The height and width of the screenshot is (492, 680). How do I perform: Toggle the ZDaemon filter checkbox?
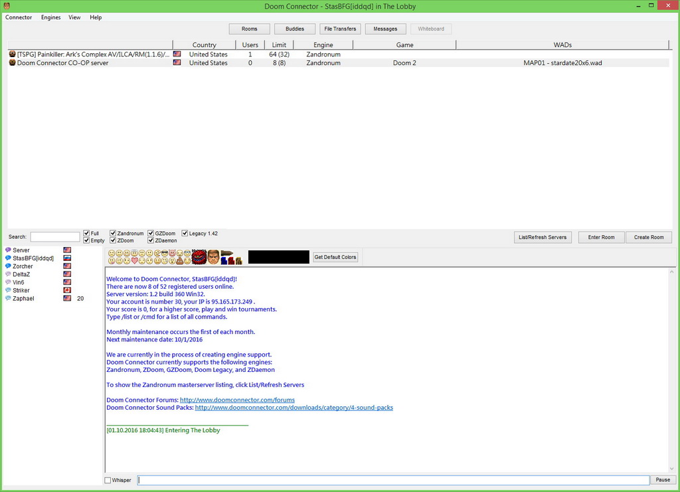150,240
